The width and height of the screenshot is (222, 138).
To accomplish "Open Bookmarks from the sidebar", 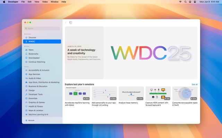I will (x=34, y=54).
